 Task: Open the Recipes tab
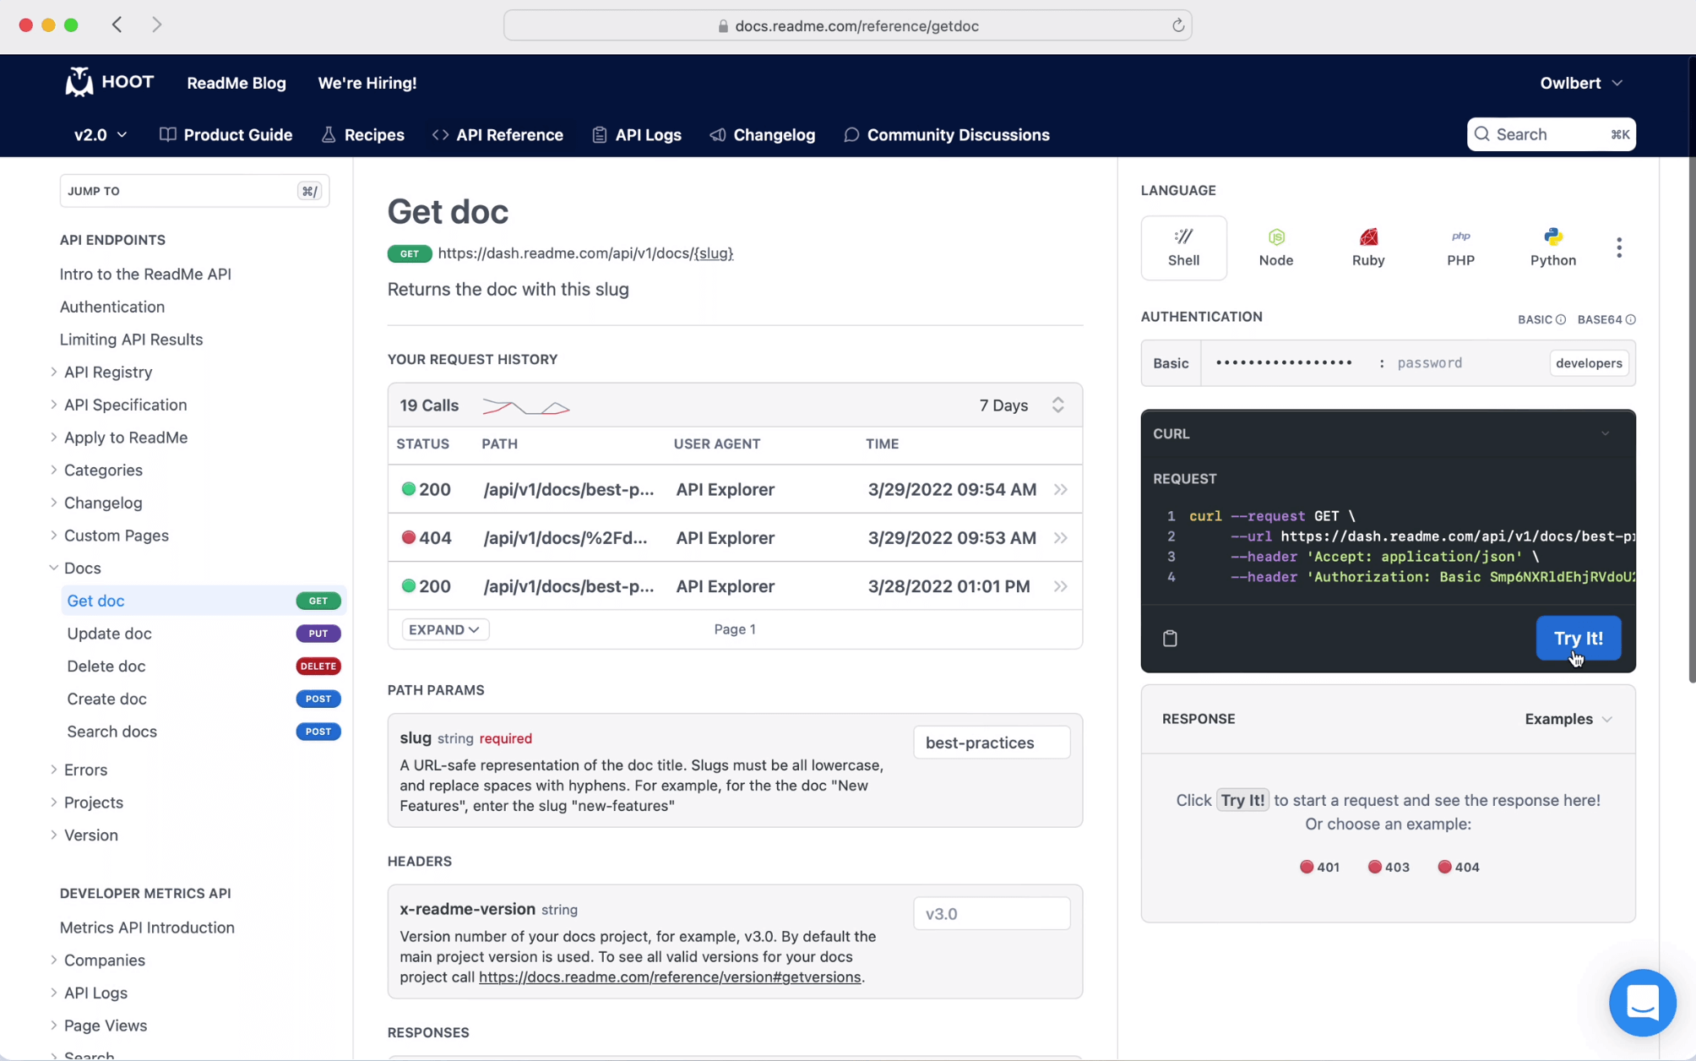(363, 134)
